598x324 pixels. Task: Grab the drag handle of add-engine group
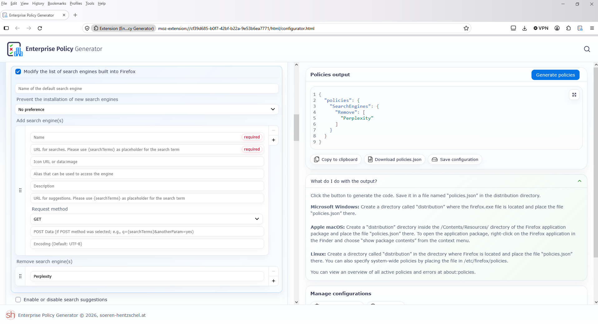20,190
